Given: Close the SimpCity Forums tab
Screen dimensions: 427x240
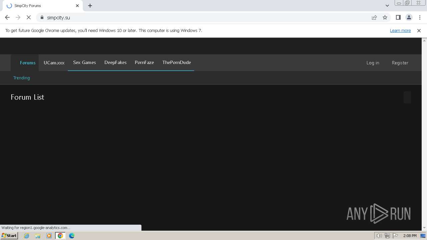Looking at the screenshot, I should [77, 6].
